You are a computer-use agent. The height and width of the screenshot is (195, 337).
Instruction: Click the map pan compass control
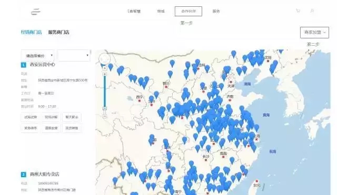[x=104, y=58]
